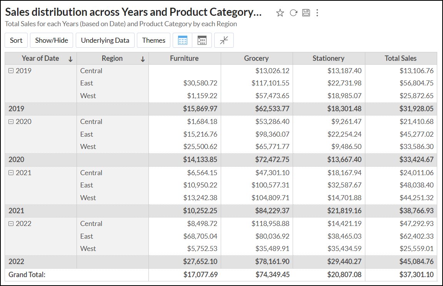Image resolution: width=443 pixels, height=286 pixels.
Task: Collapse the 2021 year group
Action: (11, 173)
